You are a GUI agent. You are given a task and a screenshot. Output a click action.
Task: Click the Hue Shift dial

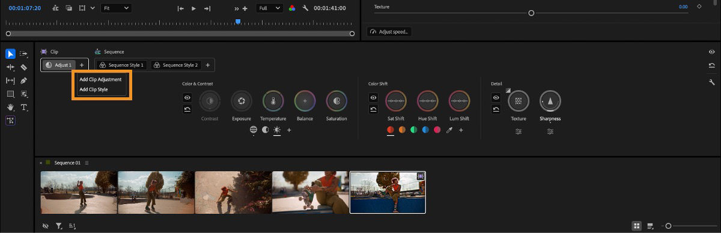[427, 101]
